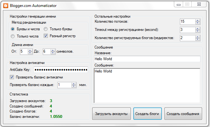The height and width of the screenshot is (127, 210).
Task: Increase Timeout between registrations value
Action: (x=198, y=28)
